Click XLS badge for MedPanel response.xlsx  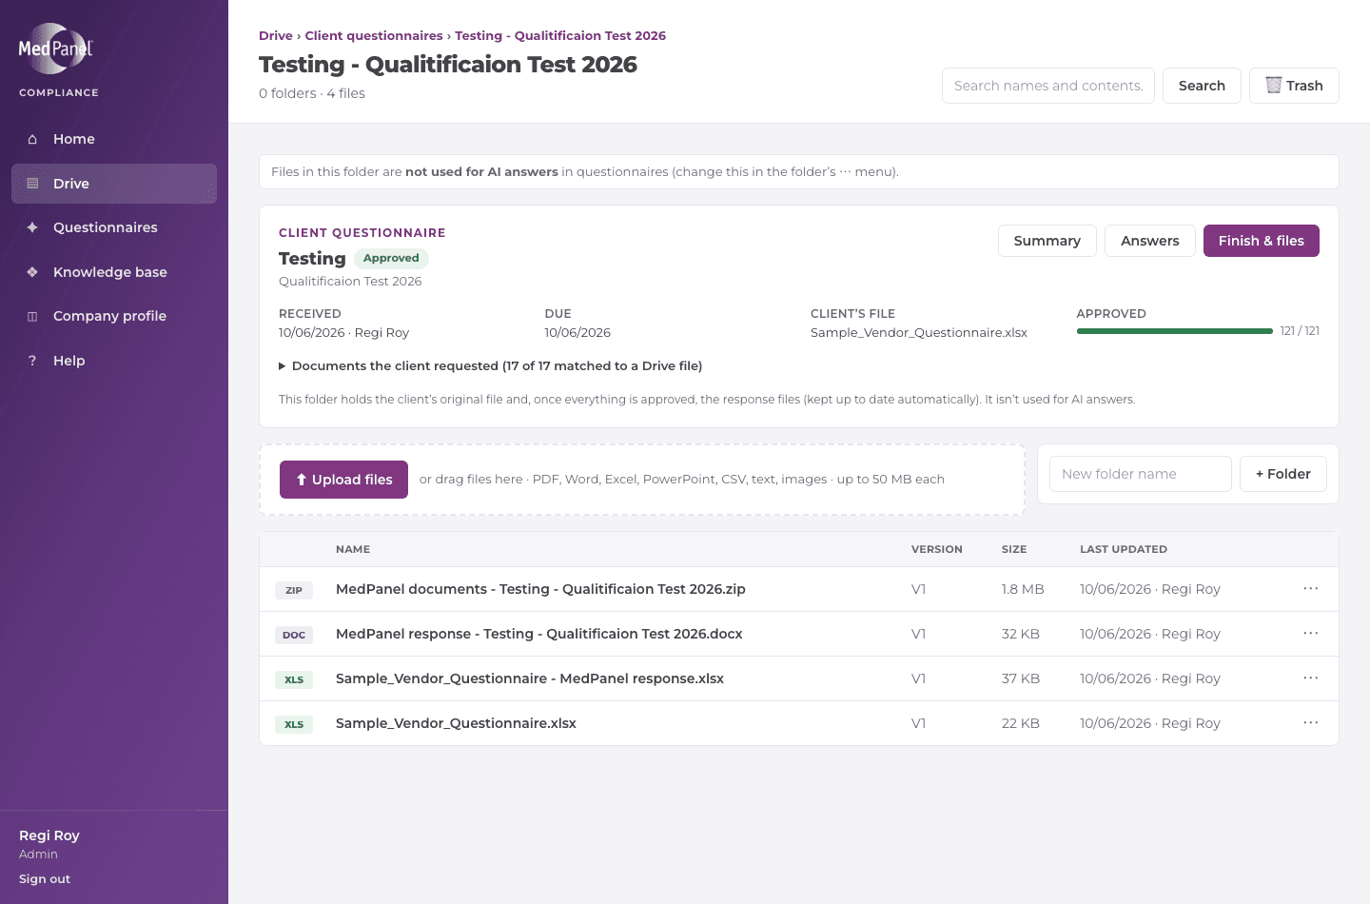294,679
